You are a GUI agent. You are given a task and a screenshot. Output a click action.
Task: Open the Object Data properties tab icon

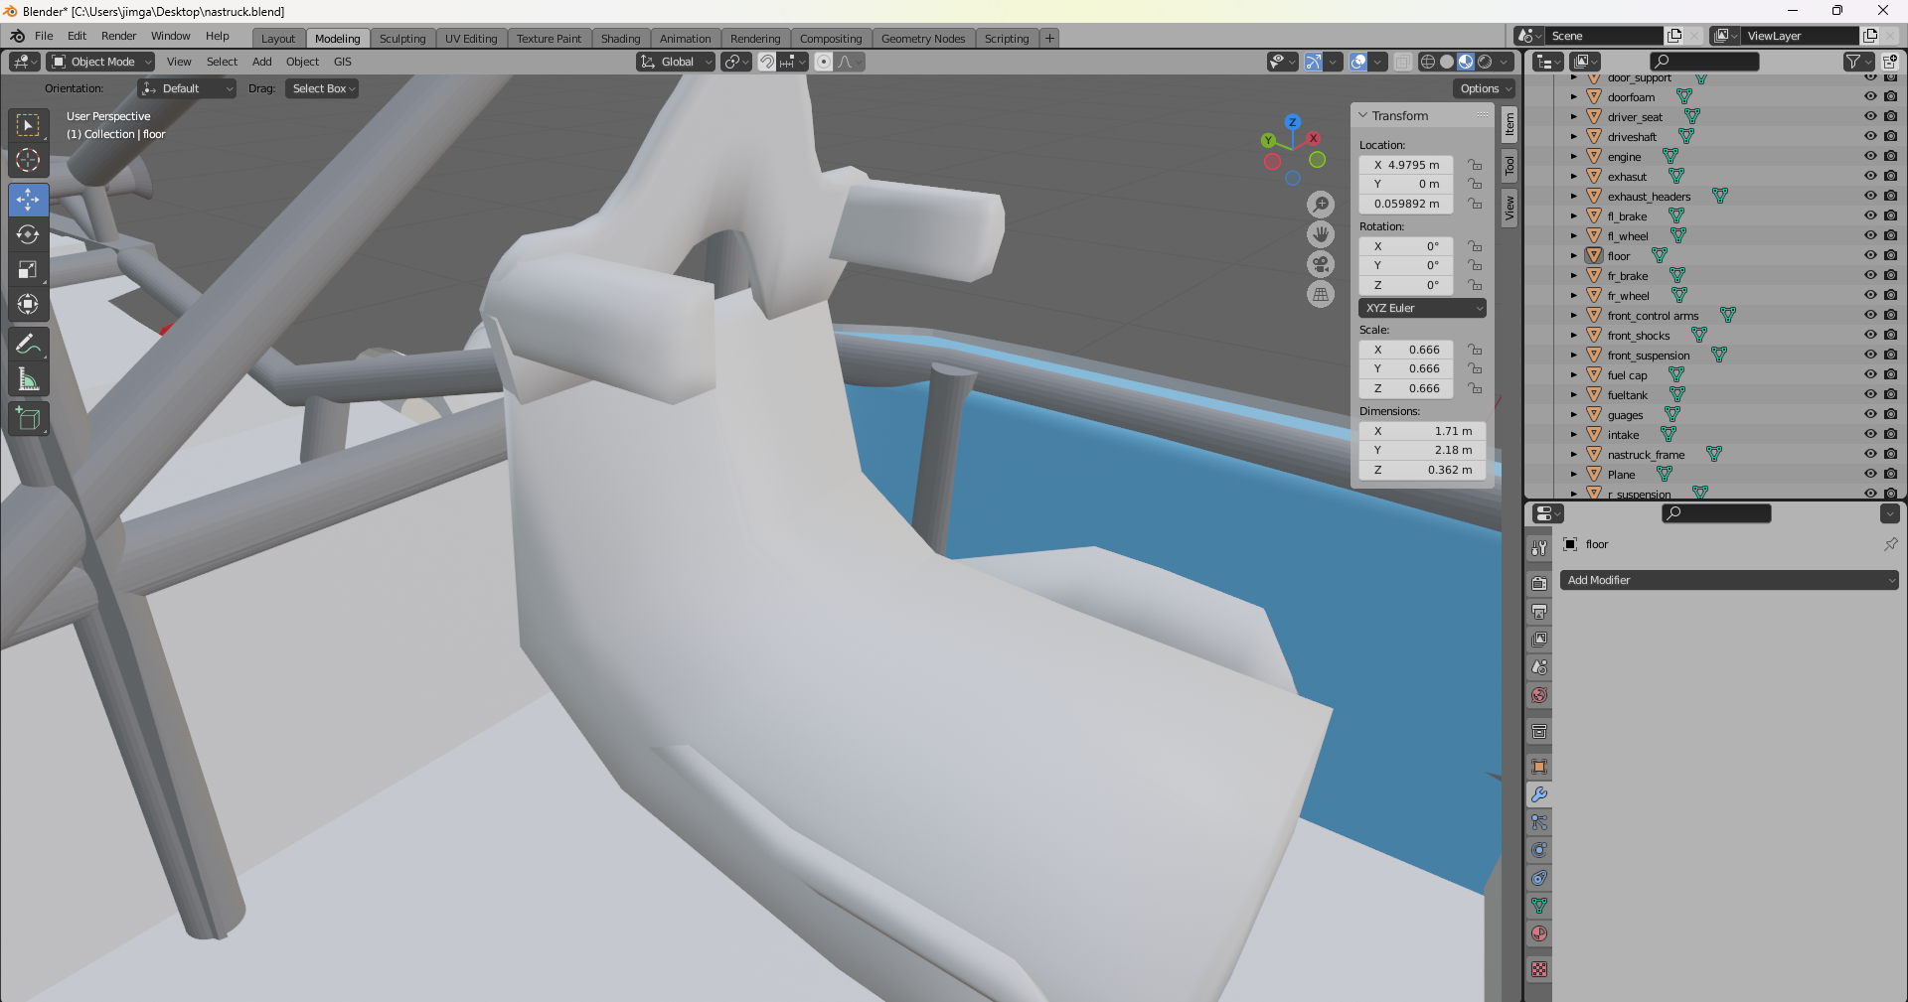pos(1539,906)
